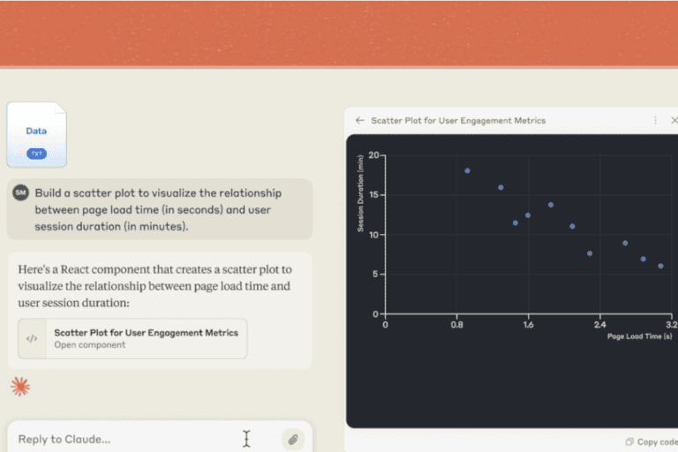The width and height of the screenshot is (678, 452).
Task: Click the Copy code button
Action: (x=652, y=441)
